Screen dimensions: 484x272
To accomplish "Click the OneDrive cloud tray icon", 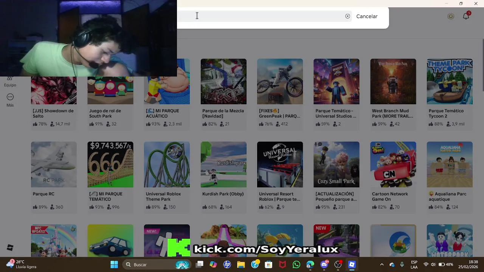I will tap(392, 264).
